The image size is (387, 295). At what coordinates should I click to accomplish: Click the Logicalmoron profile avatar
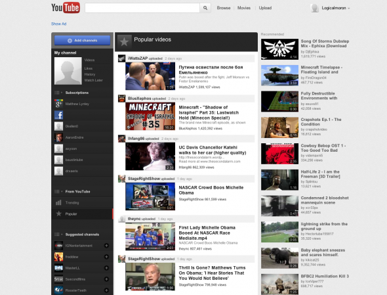314,8
